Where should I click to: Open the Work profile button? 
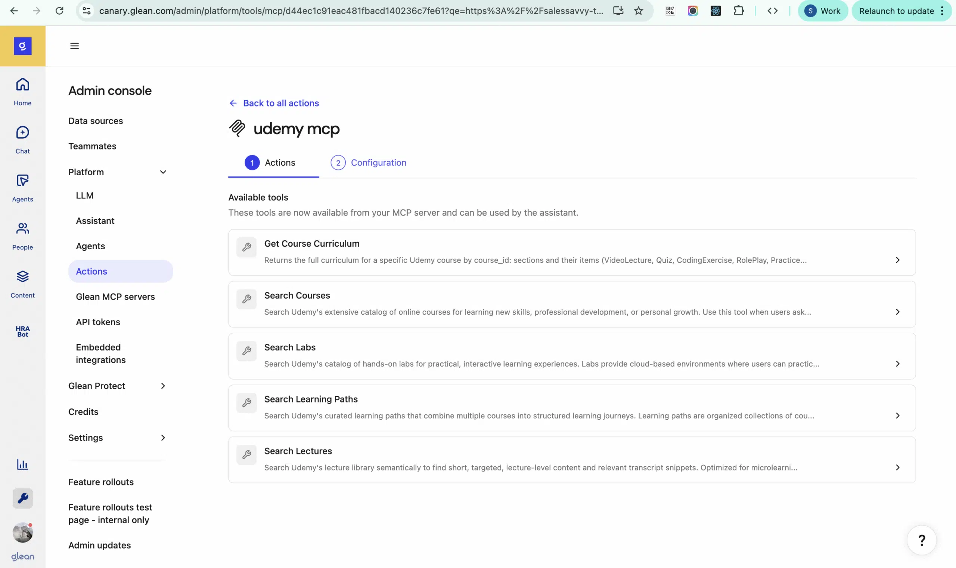pyautogui.click(x=823, y=11)
